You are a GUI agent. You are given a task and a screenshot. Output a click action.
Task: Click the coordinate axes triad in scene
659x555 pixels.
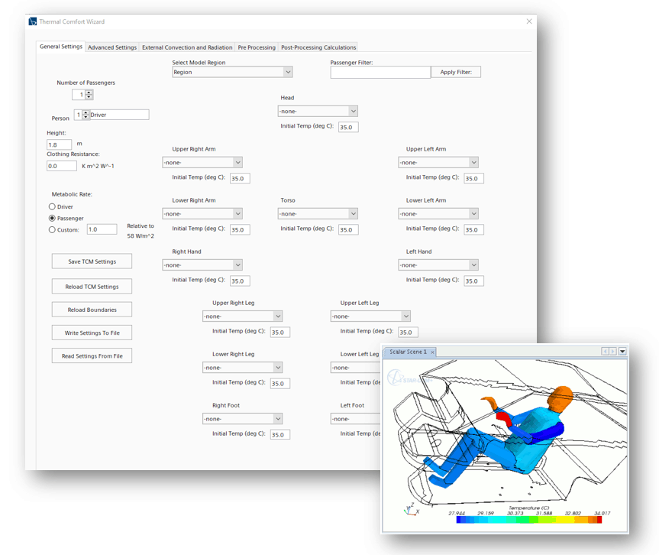tap(411, 509)
